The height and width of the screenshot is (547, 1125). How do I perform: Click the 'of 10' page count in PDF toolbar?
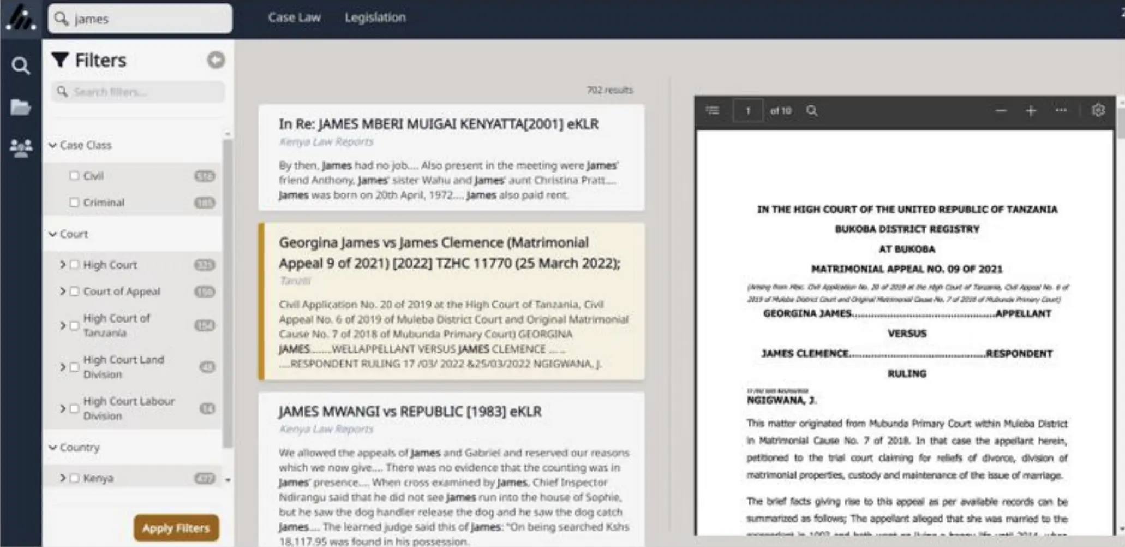[x=781, y=111]
